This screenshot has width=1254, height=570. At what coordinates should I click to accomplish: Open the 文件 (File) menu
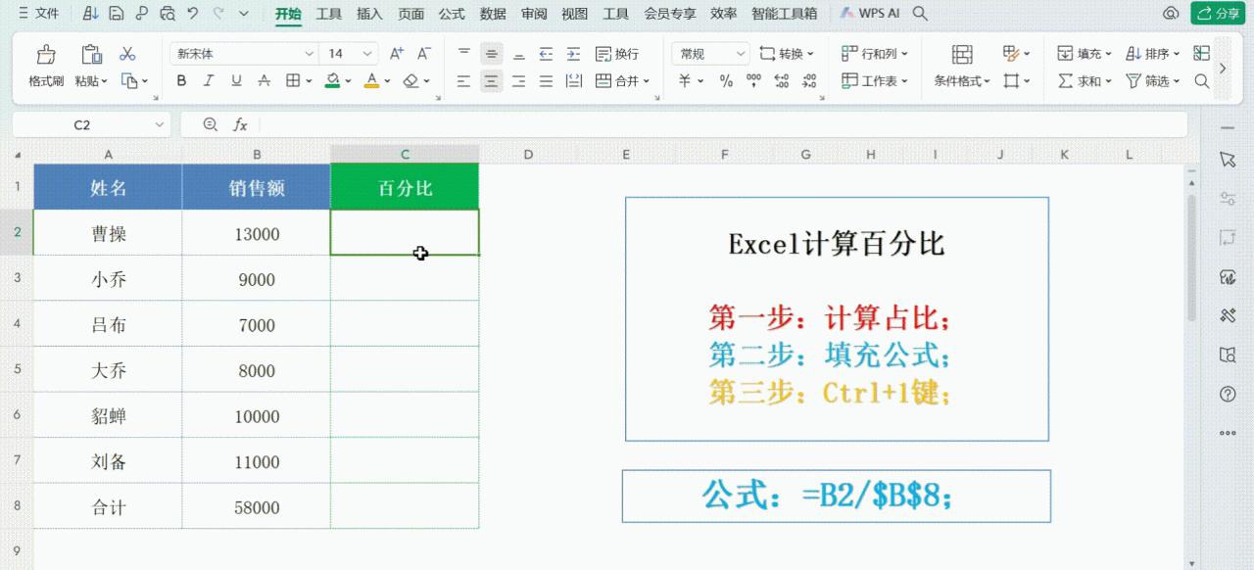point(39,14)
